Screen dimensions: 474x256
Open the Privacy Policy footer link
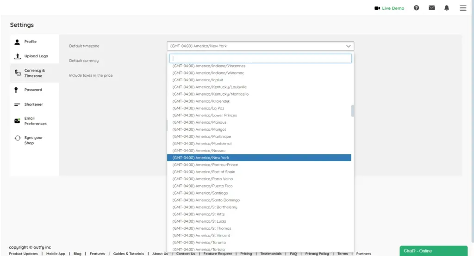click(317, 254)
